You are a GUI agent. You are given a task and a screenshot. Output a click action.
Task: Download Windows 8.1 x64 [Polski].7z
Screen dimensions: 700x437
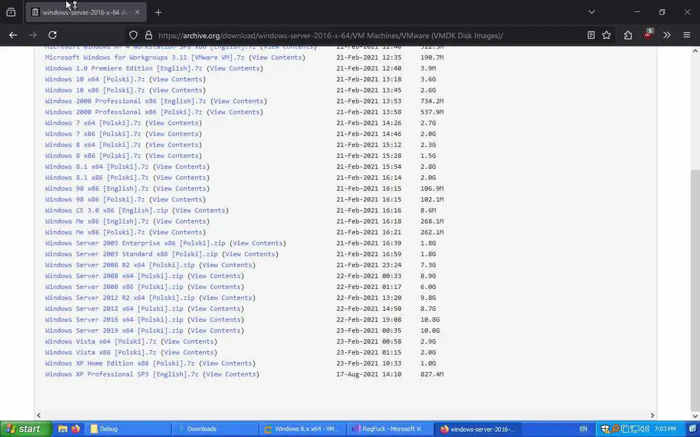click(x=97, y=167)
